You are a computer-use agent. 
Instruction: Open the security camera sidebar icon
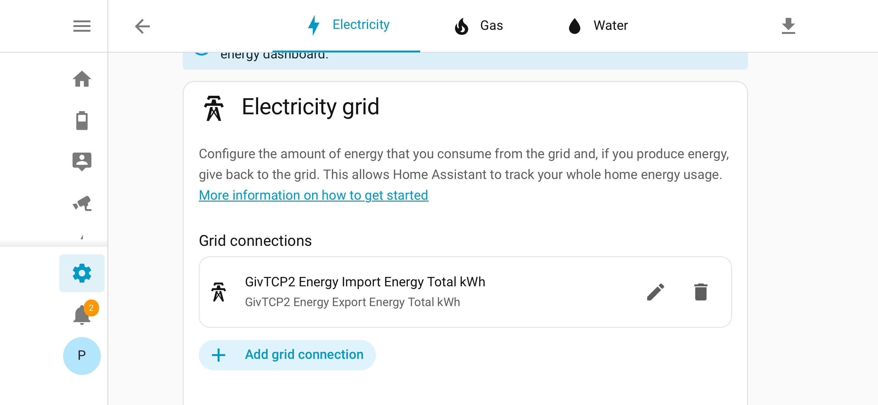coord(82,203)
